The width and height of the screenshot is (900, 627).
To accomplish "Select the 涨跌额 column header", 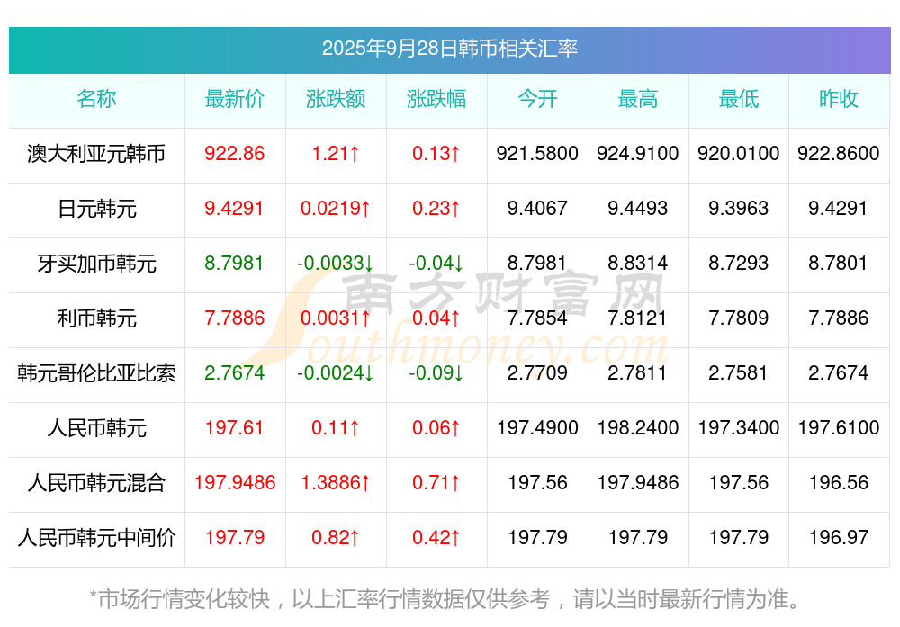I will point(335,99).
